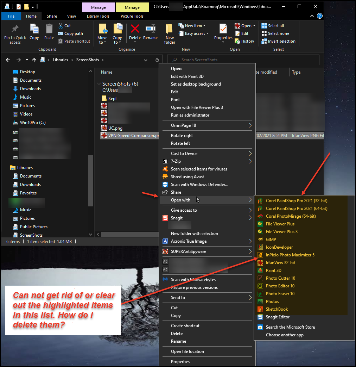Click the Paste clipboard icon

coord(49,29)
